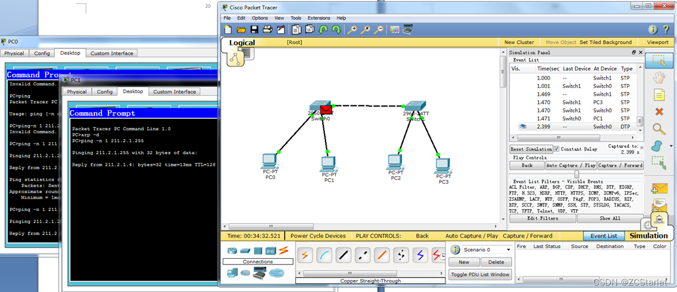Click Reset Simulation button
The width and height of the screenshot is (677, 292).
pos(531,149)
